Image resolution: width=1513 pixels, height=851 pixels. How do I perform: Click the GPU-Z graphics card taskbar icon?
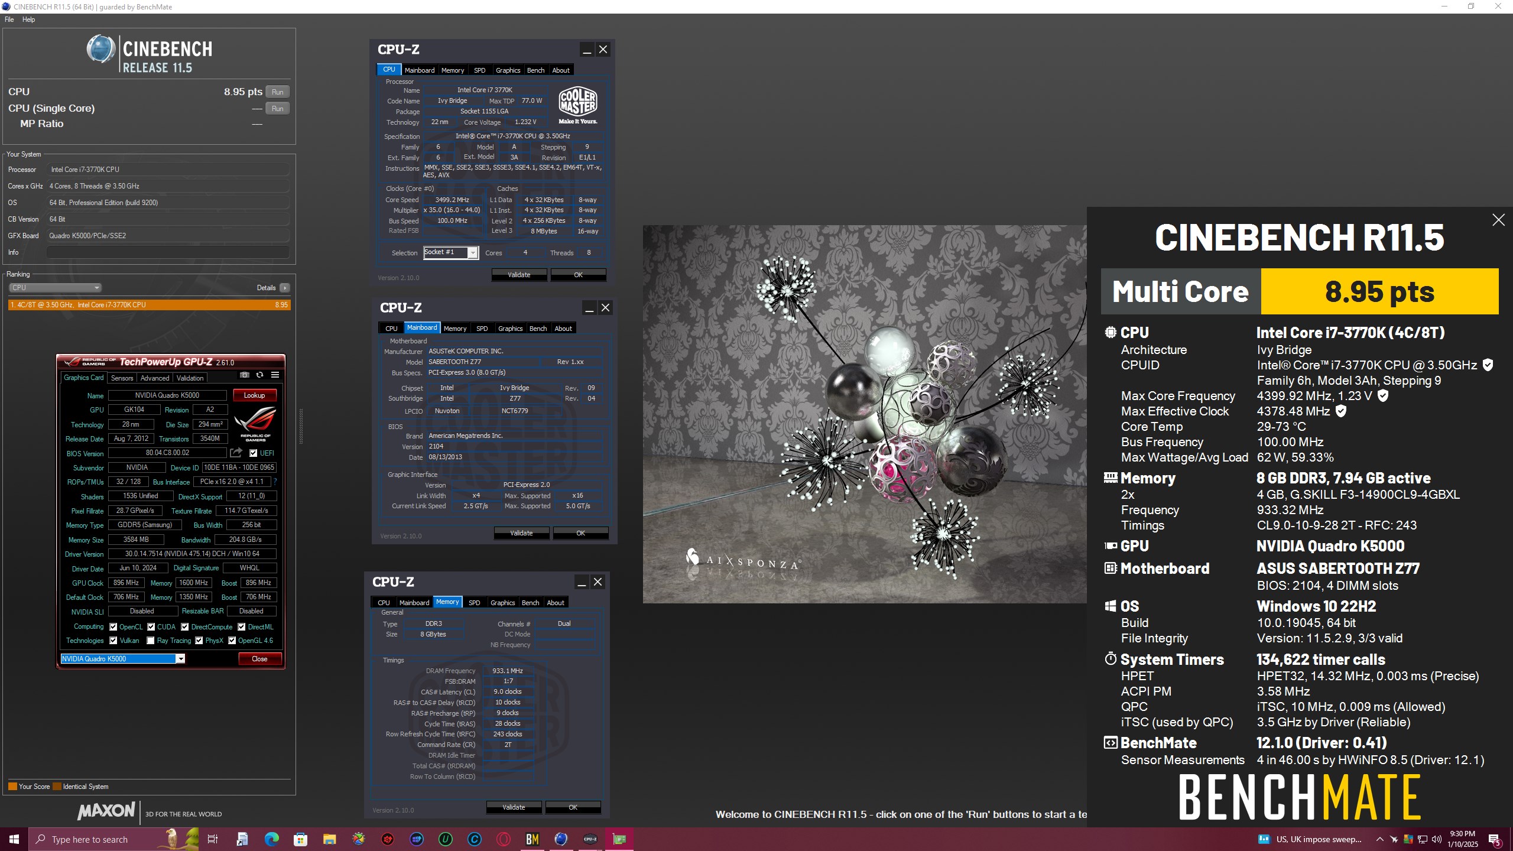pos(619,839)
